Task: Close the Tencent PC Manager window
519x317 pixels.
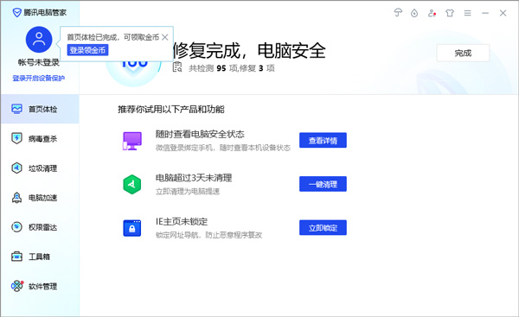Action: [503, 13]
